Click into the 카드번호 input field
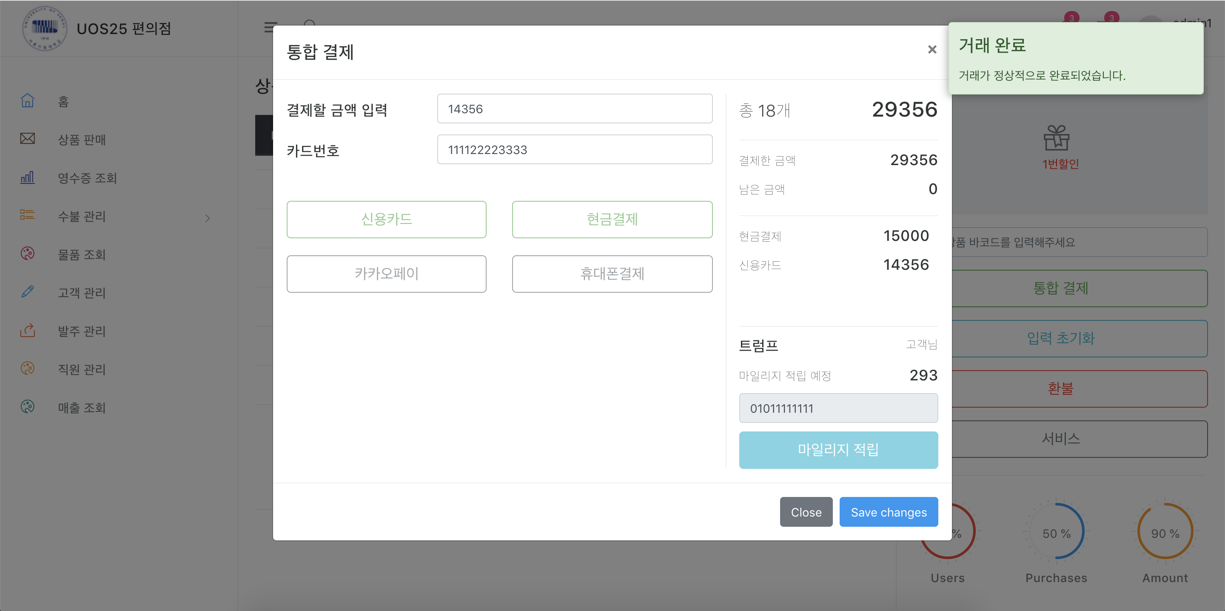This screenshot has width=1225, height=611. (x=575, y=150)
